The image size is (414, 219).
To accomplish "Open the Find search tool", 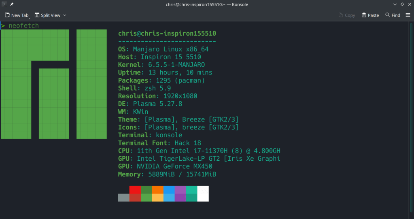I will pyautogui.click(x=393, y=15).
